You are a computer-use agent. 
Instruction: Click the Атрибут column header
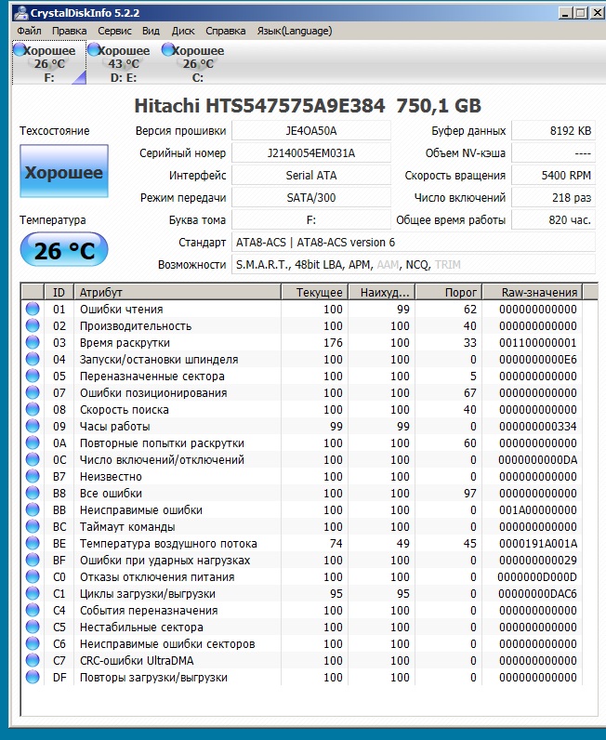click(178, 292)
